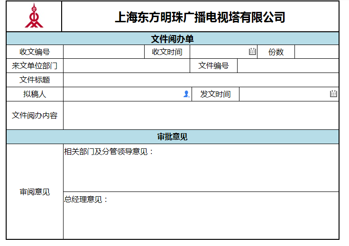Click the 总经理意见 opinion area

(x=201, y=216)
